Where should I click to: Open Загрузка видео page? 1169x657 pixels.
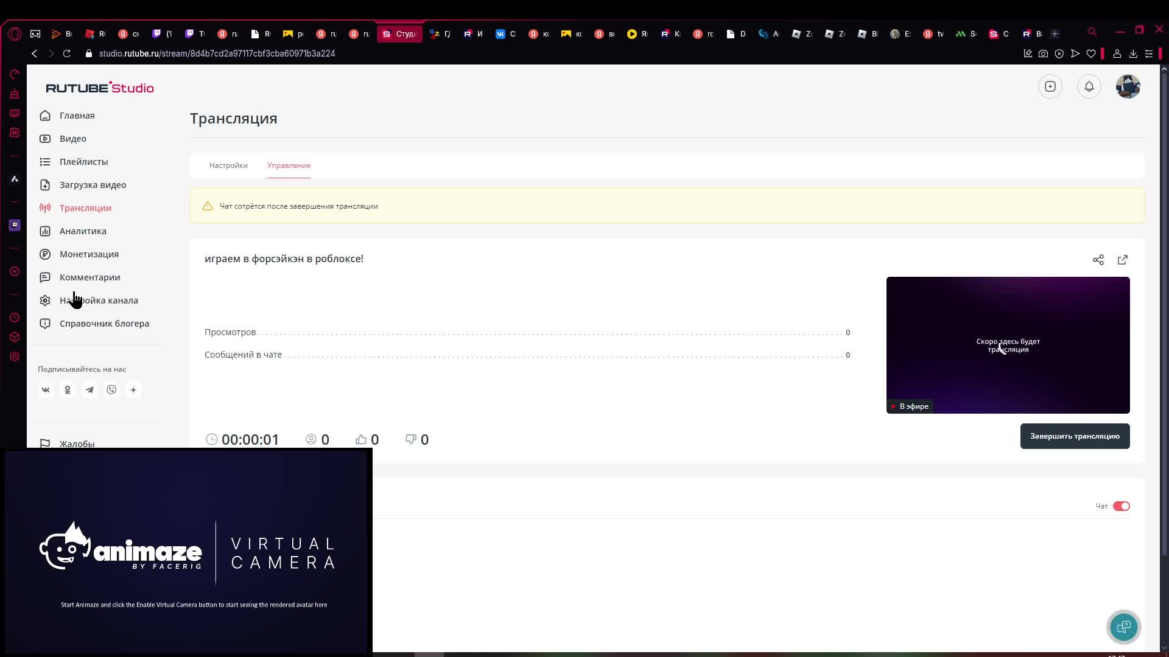click(93, 185)
